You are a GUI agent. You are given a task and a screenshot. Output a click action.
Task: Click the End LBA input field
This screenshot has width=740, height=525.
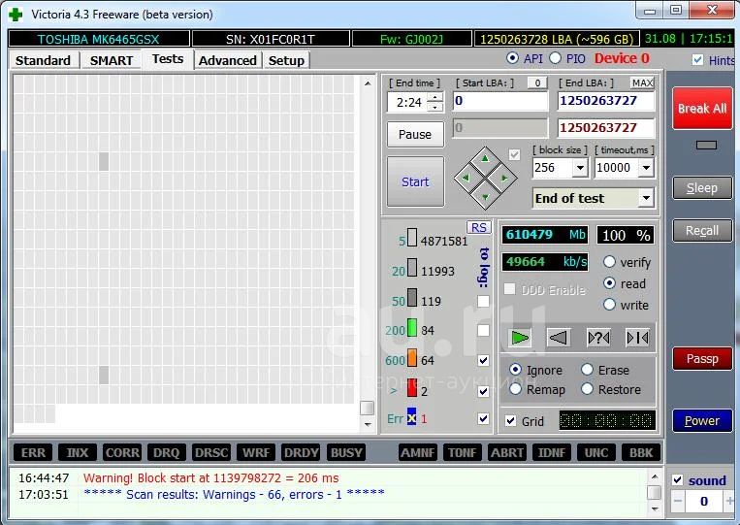[606, 101]
